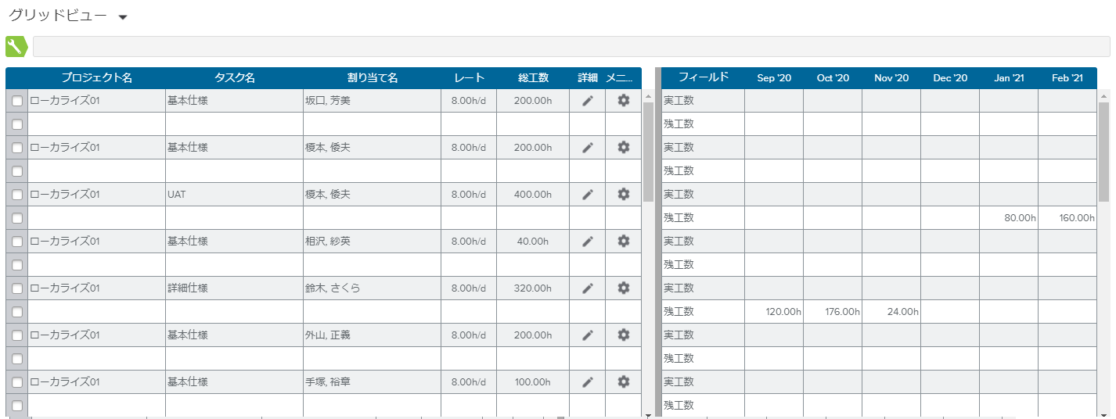The width and height of the screenshot is (1116, 419).
Task: Open gear menu for 外山, 正義 row
Action: [x=624, y=335]
